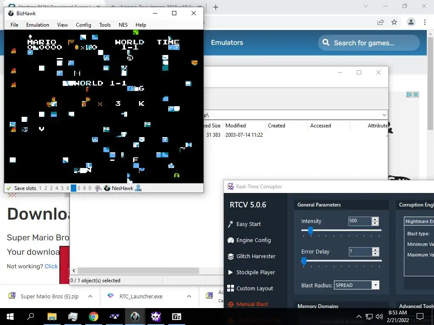Bookmark the page with the star icon
Viewport: 434px width, 325px height.
coord(394,22)
